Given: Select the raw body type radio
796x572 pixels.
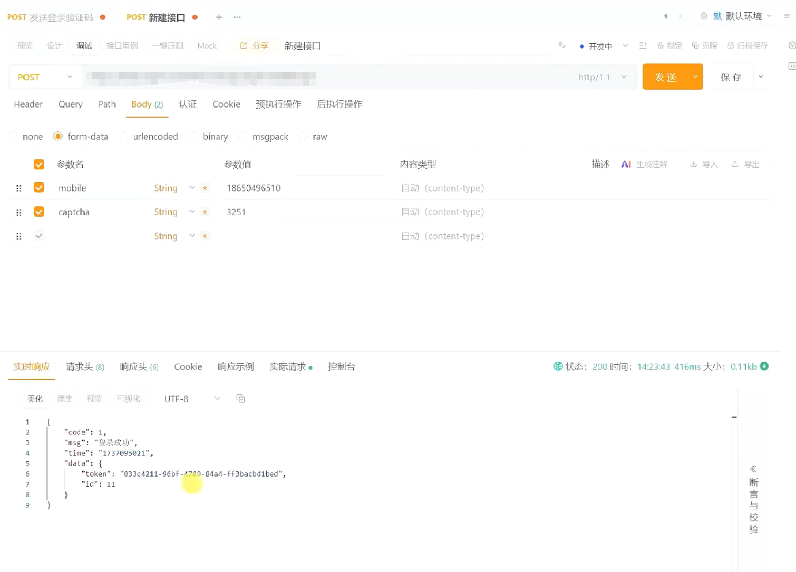Looking at the screenshot, I should (303, 136).
